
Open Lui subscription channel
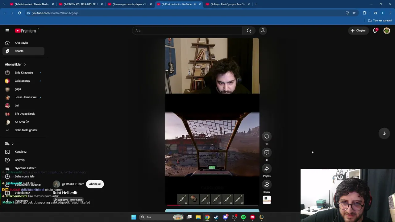pyautogui.click(x=23, y=105)
